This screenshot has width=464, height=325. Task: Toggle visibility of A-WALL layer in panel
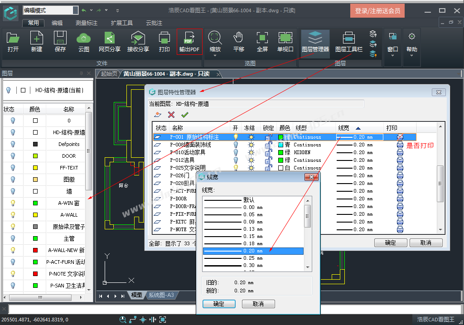coord(13,215)
